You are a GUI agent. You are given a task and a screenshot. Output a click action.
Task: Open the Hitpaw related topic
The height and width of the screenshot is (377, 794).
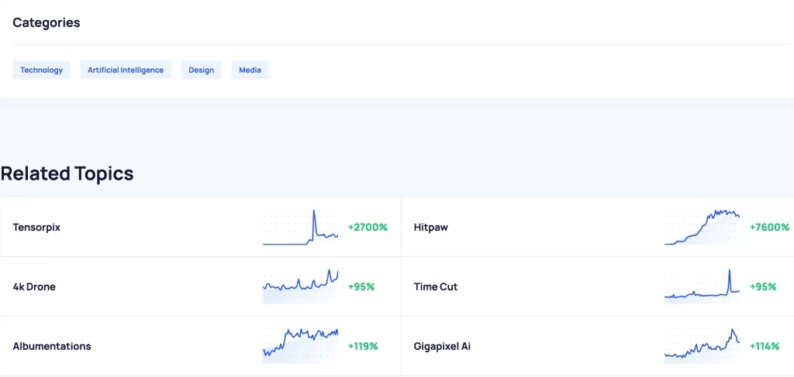click(x=430, y=228)
